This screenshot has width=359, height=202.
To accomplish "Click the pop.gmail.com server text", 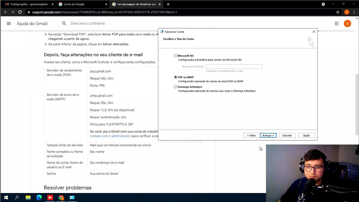I will click(101, 71).
